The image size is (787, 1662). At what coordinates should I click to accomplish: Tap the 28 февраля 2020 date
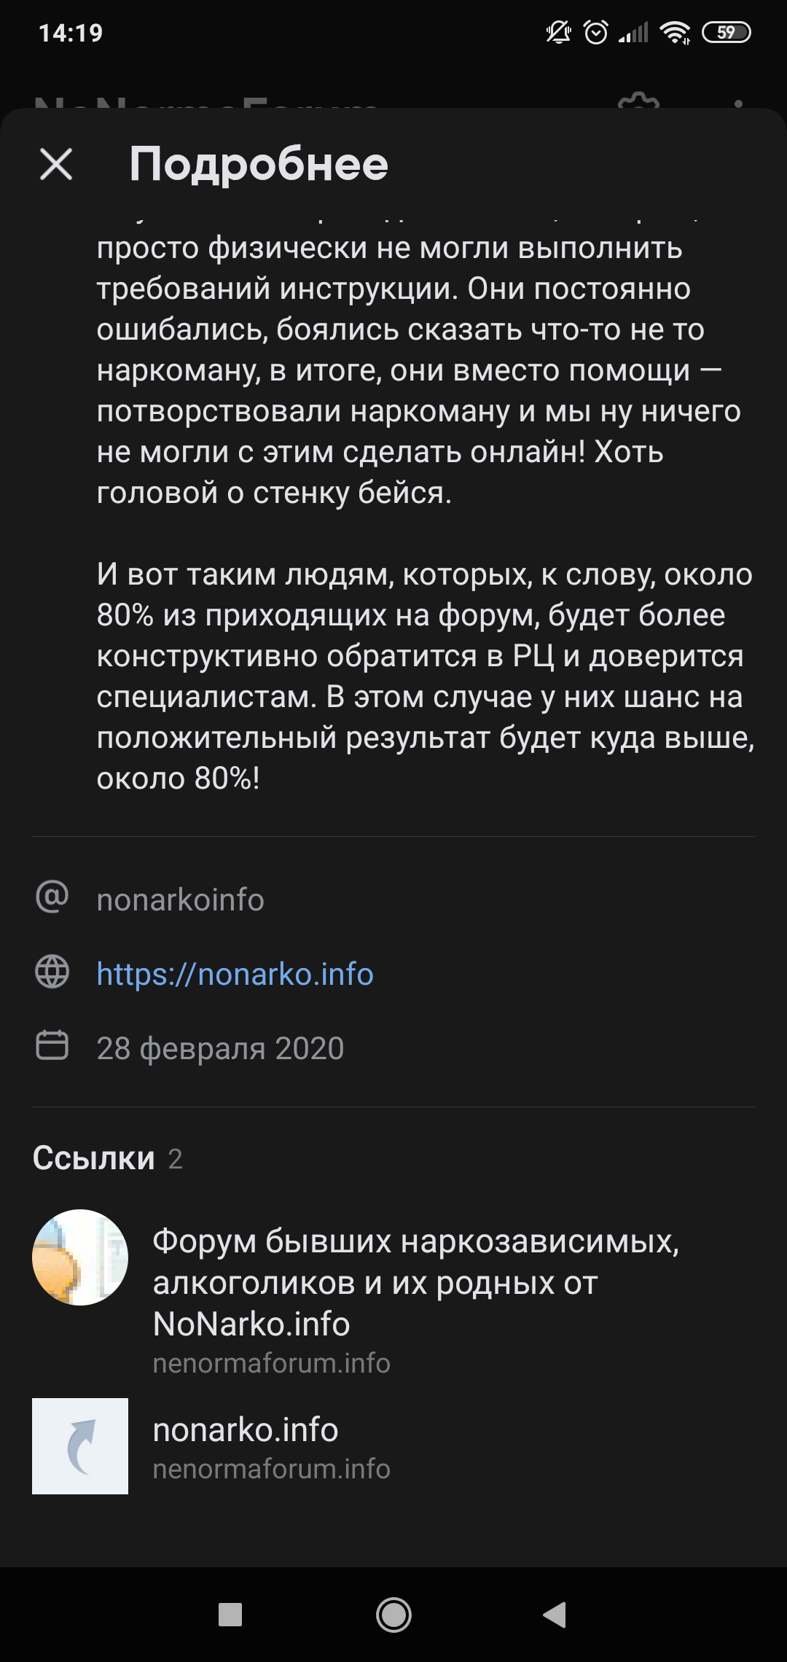tap(220, 1048)
